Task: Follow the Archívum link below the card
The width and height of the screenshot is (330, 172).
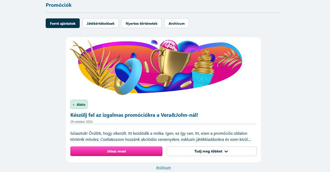Action: [x=163, y=167]
